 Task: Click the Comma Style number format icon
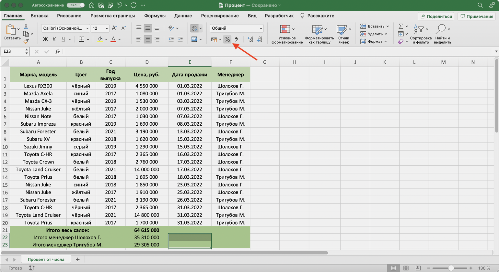236,39
